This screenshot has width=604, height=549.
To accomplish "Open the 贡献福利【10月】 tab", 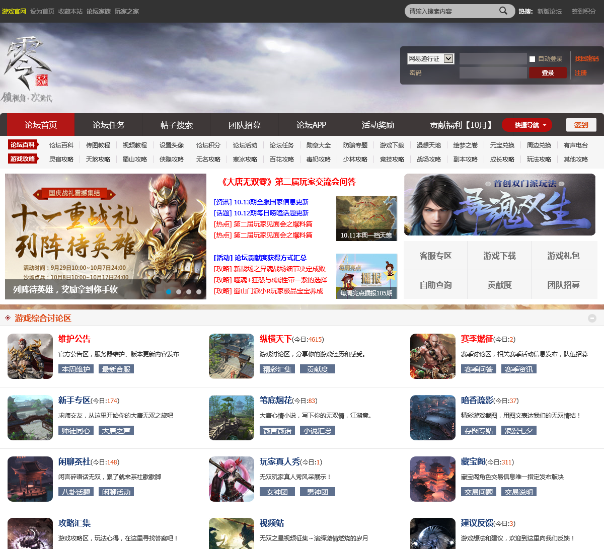I will 462,125.
